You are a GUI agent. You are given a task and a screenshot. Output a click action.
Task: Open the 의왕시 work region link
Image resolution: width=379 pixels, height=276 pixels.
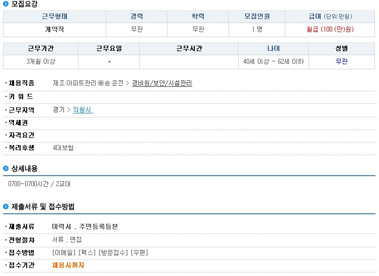[x=83, y=110]
